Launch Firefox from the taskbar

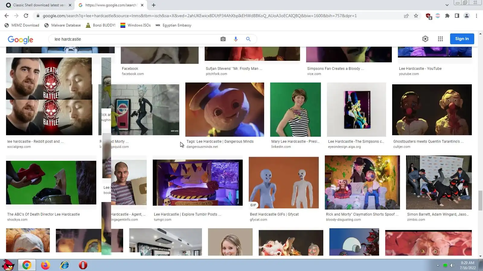click(x=46, y=265)
